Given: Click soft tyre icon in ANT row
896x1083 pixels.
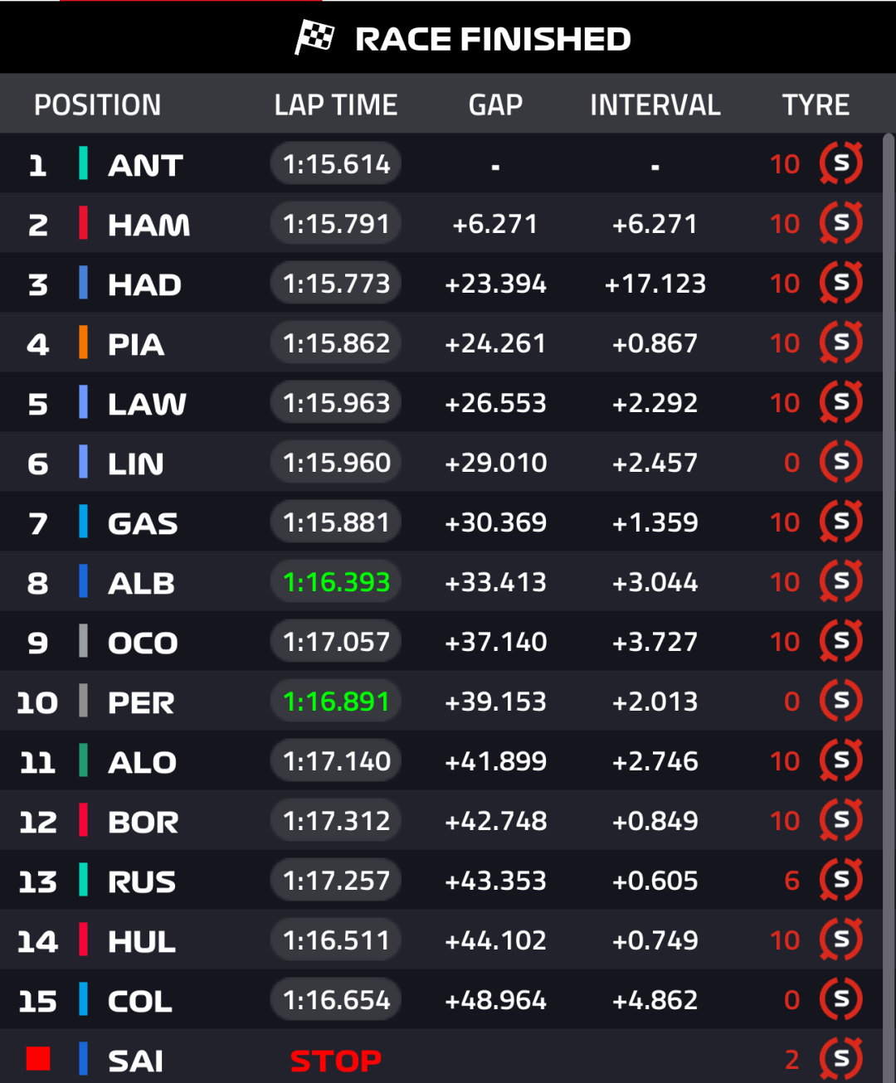Looking at the screenshot, I should tap(841, 163).
